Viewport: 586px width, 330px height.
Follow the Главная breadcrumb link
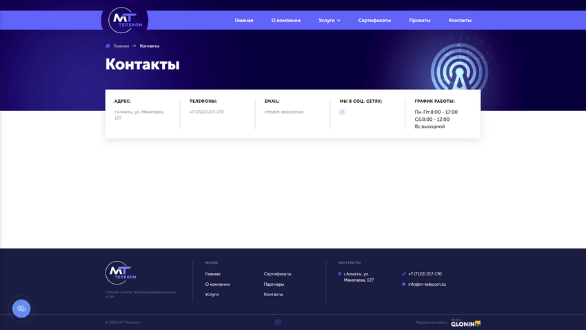coord(121,46)
